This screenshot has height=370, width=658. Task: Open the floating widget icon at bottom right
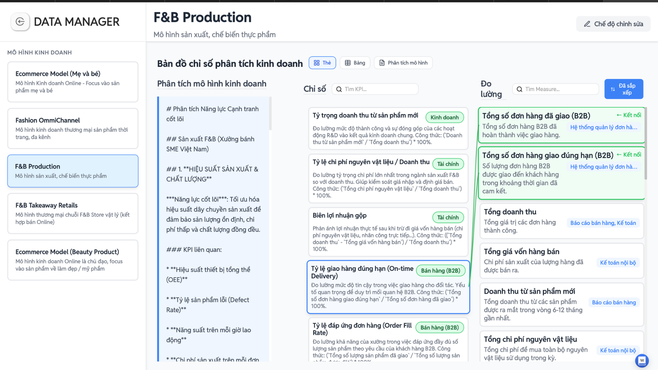[642, 360]
